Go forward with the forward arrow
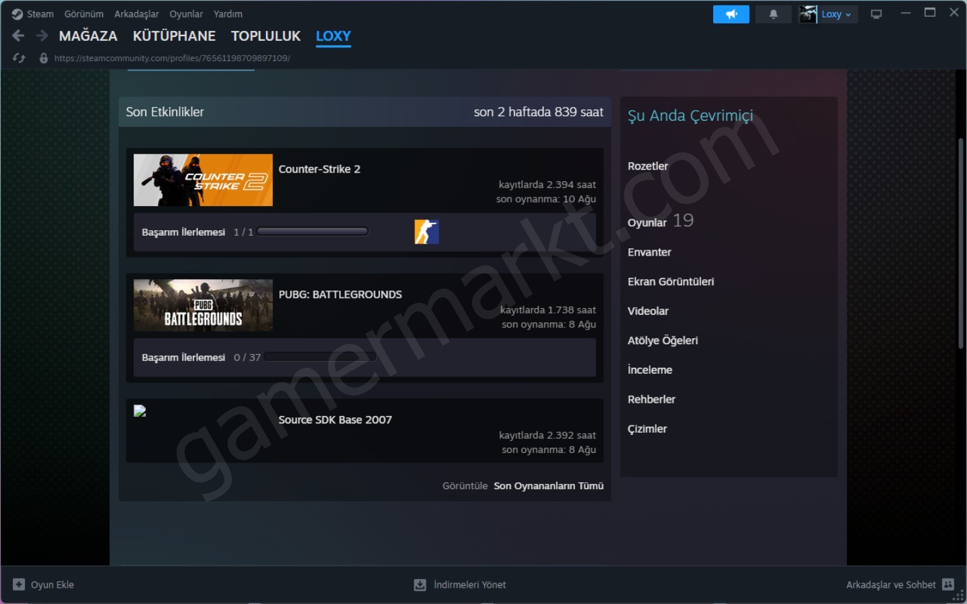 tap(42, 36)
